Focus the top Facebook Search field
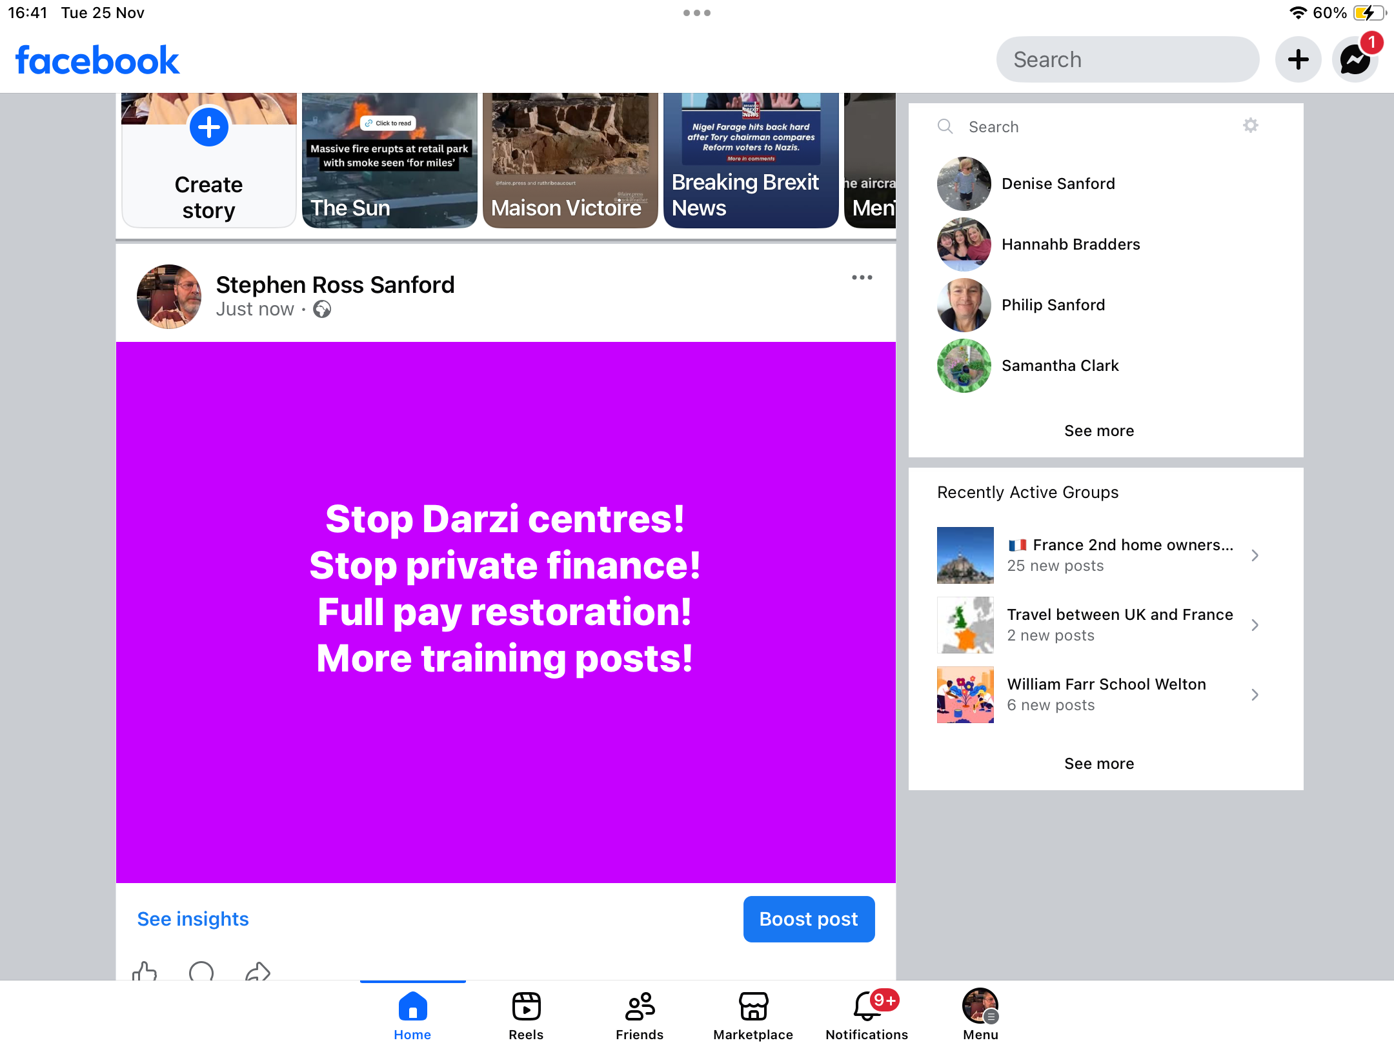1394x1045 pixels. (x=1127, y=60)
